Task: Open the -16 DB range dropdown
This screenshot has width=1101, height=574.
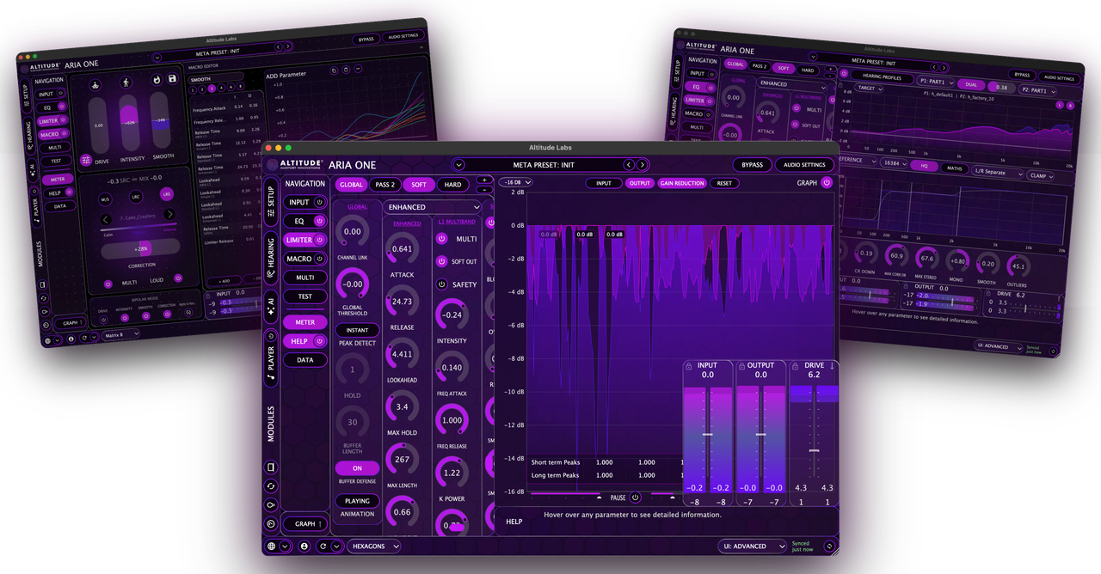Action: point(515,183)
